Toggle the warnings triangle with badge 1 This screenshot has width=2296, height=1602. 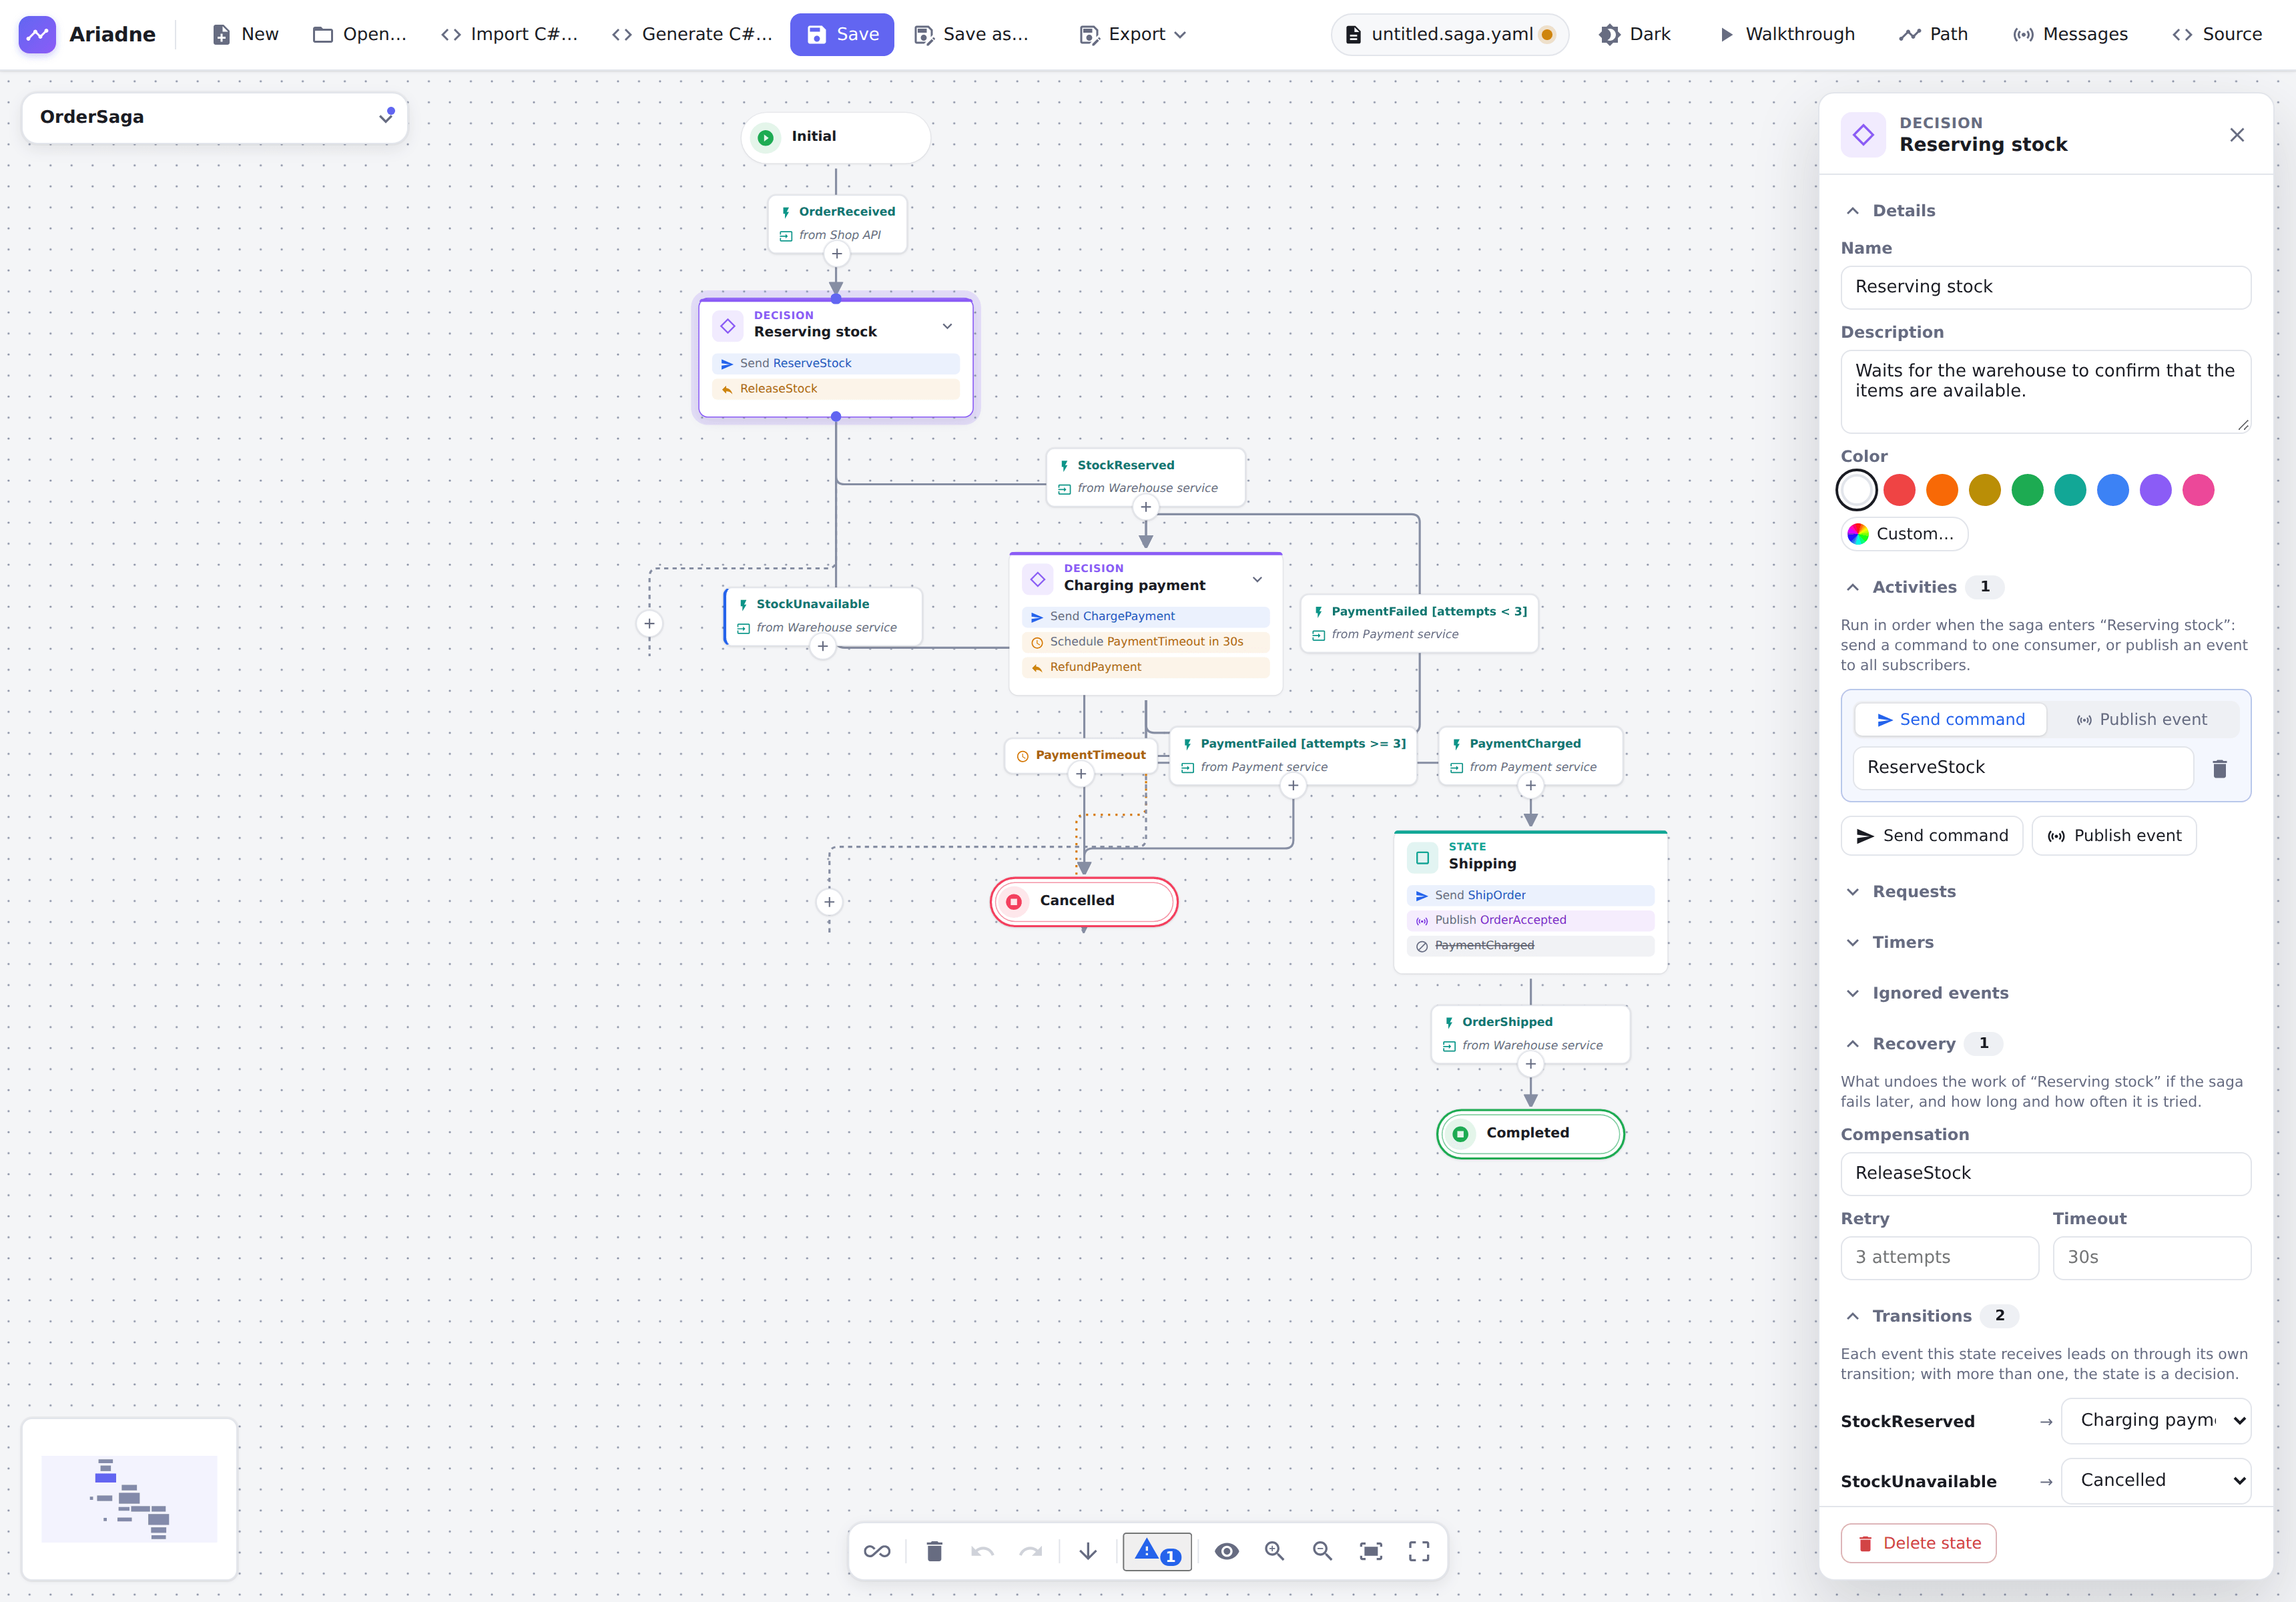(1157, 1551)
